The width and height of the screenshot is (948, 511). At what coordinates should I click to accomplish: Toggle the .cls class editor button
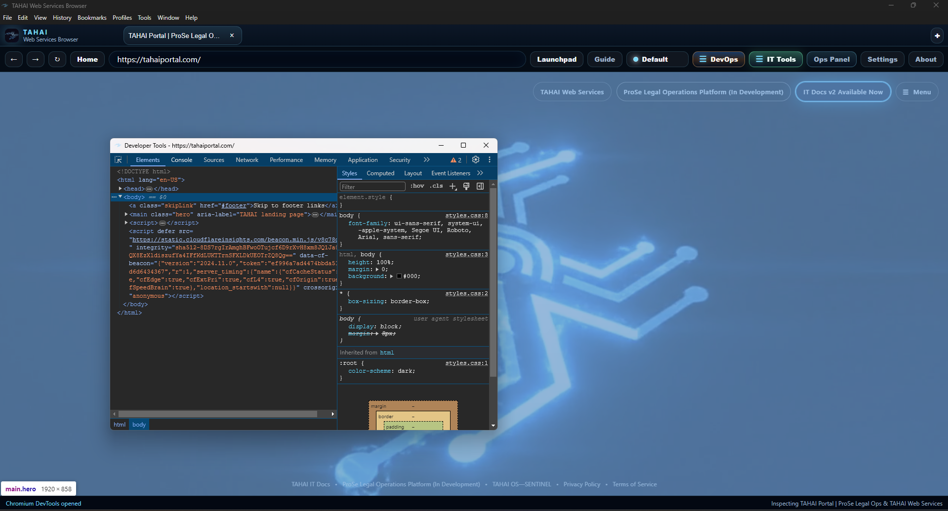pos(436,186)
